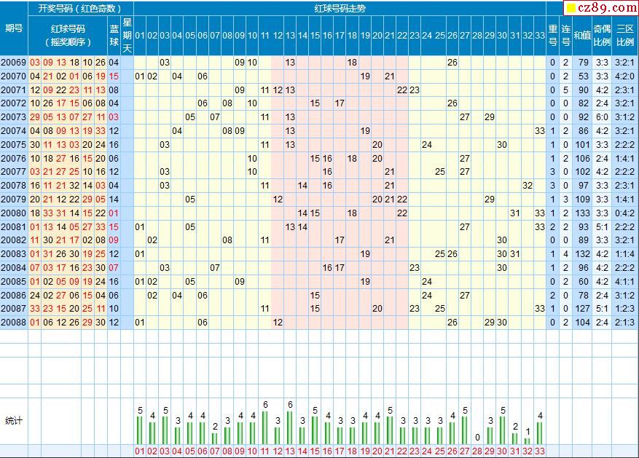The height and width of the screenshot is (458, 639).
Task: Select trend cell 31 in row 20080
Action: 514,213
